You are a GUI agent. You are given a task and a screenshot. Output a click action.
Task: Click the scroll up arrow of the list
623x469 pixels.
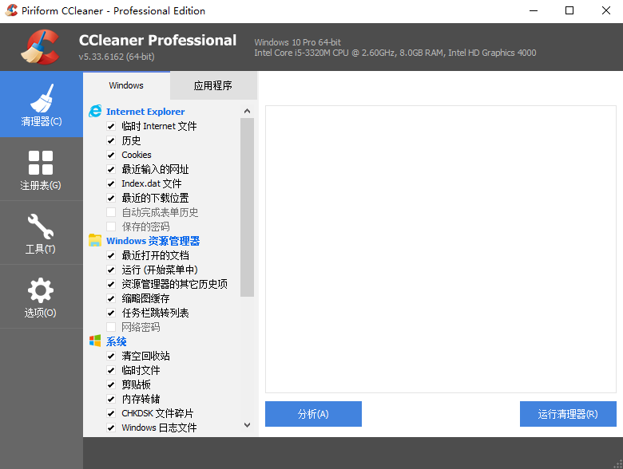coord(247,111)
